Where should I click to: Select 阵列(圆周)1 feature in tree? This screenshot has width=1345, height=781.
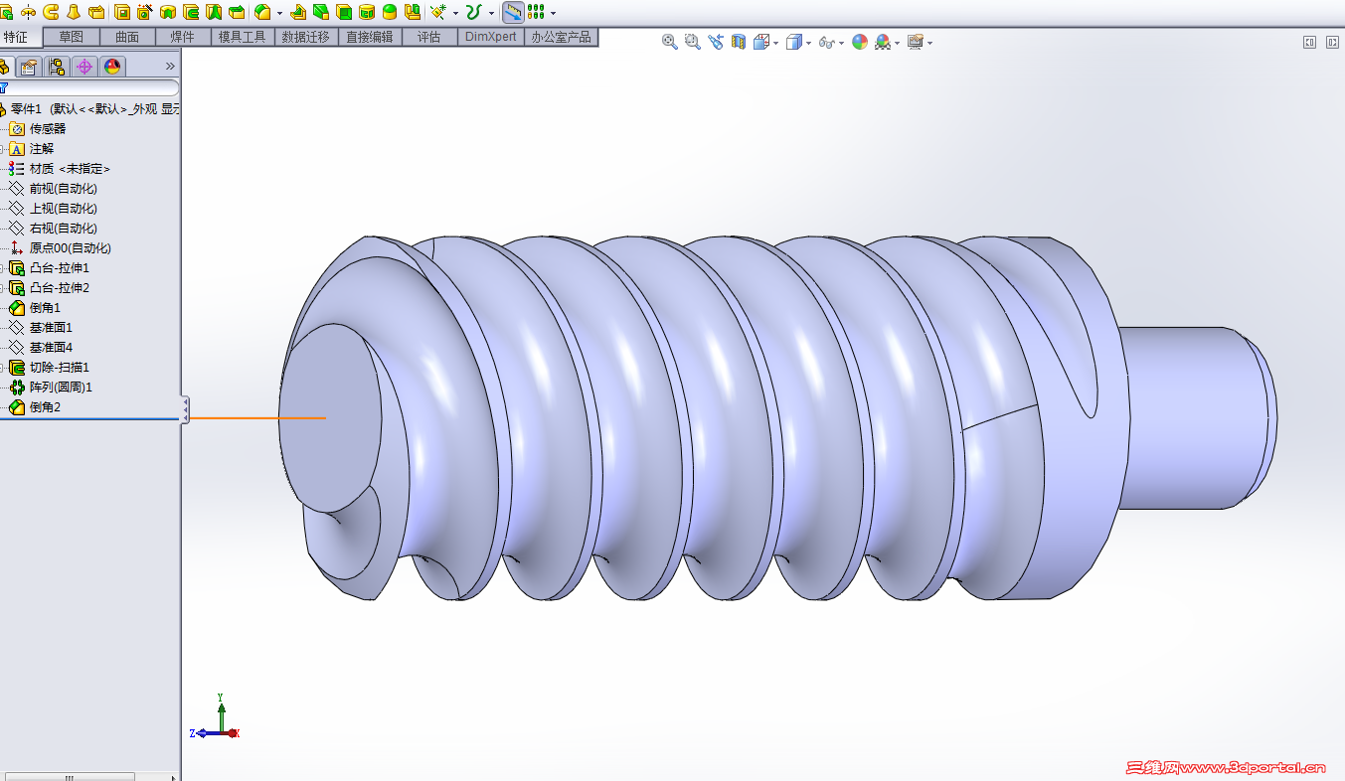pyautogui.click(x=61, y=388)
